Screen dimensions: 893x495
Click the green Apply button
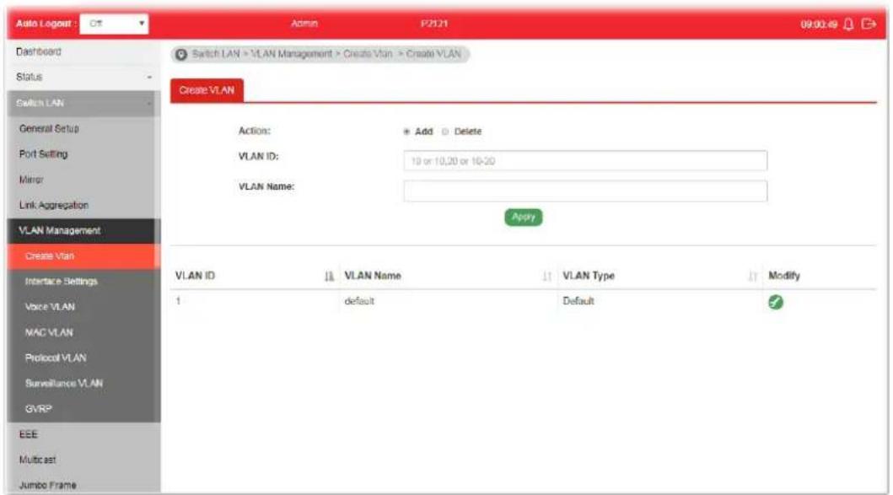(524, 217)
